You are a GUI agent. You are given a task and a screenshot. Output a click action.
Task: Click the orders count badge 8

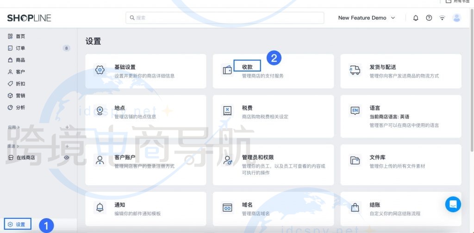click(67, 48)
